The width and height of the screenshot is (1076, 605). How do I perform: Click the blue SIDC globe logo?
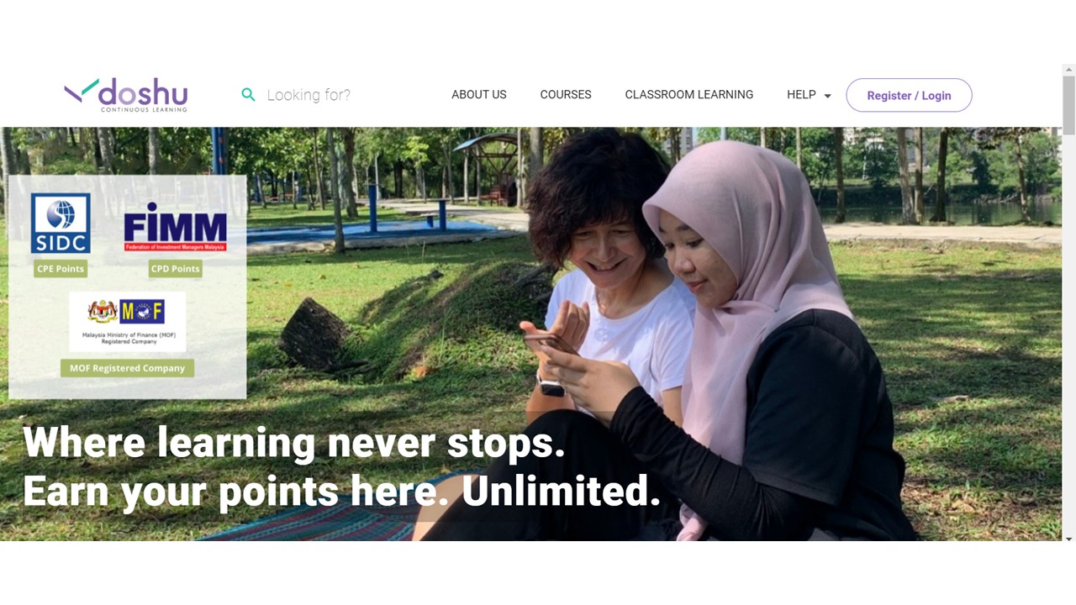[61, 224]
